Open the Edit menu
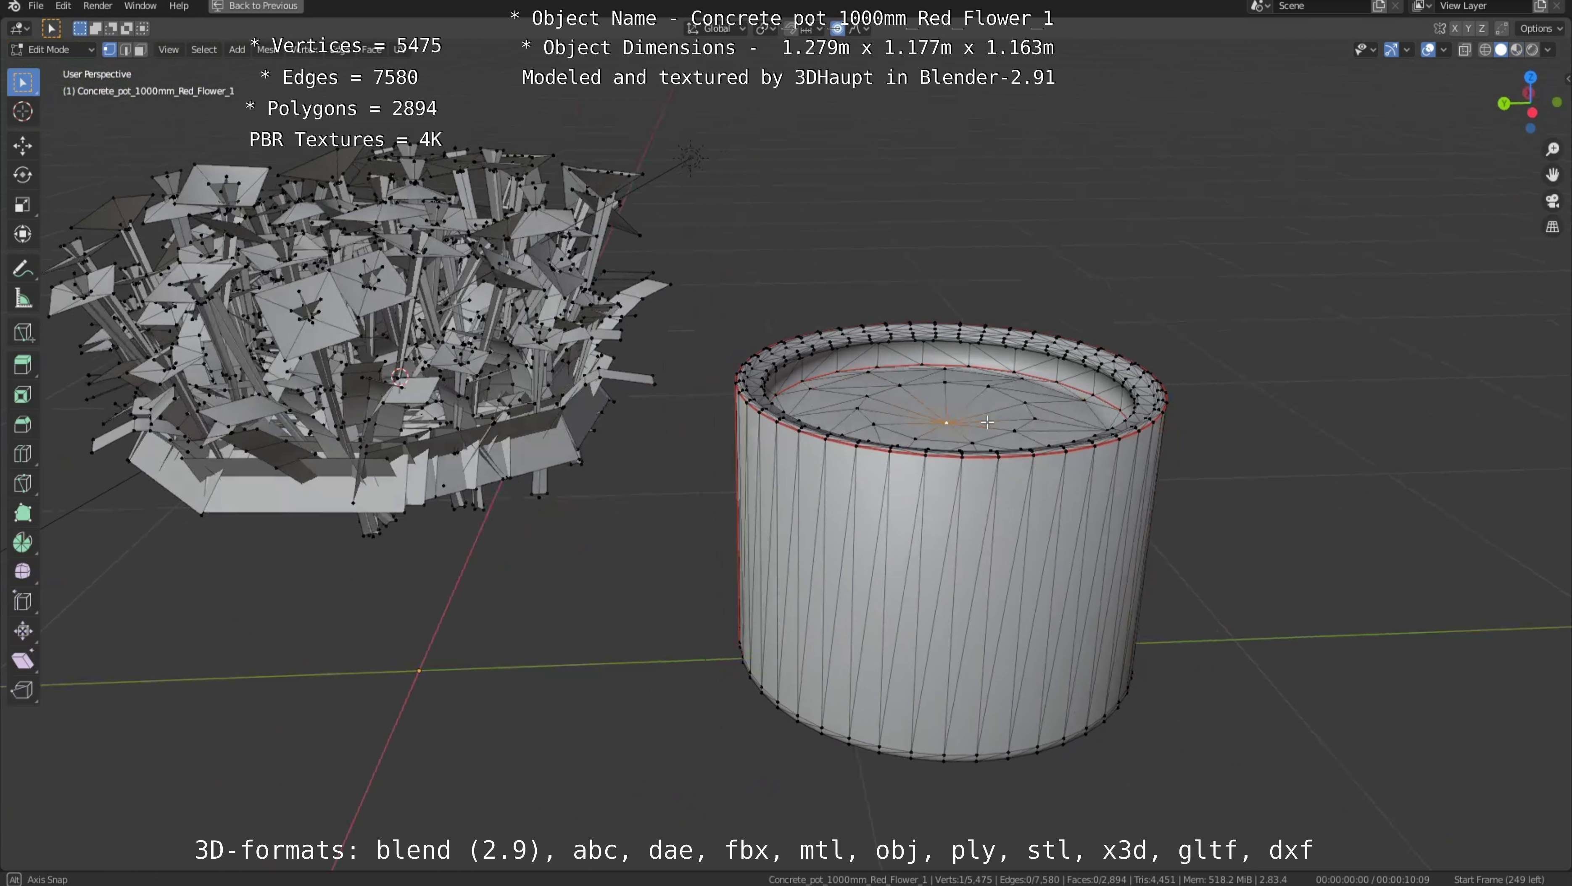This screenshot has width=1572, height=886. 63,6
